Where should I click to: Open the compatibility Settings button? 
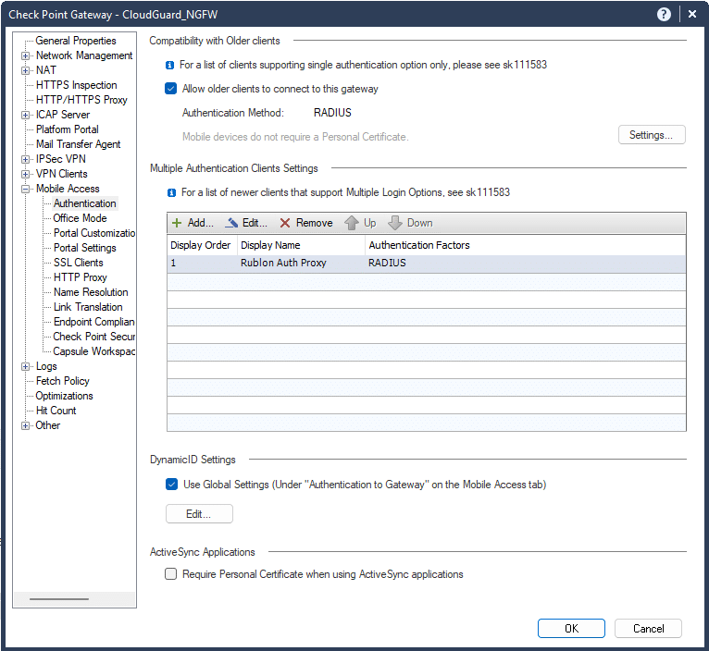coord(652,135)
